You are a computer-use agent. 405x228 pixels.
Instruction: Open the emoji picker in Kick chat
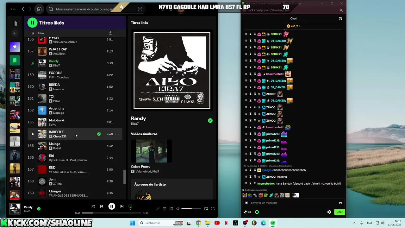click(x=340, y=203)
